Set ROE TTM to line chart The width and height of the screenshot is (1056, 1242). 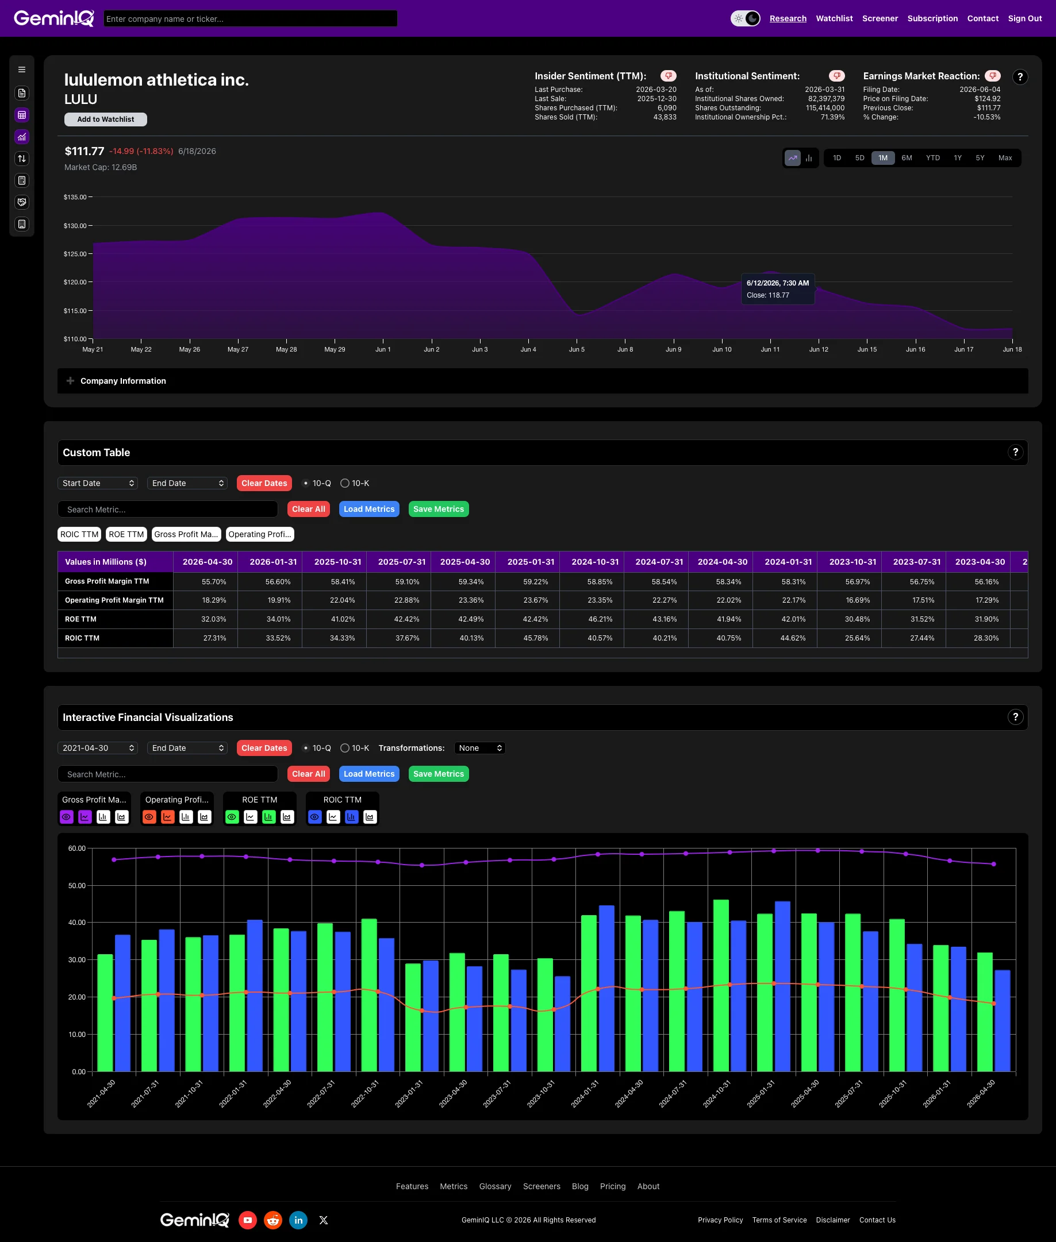click(251, 817)
